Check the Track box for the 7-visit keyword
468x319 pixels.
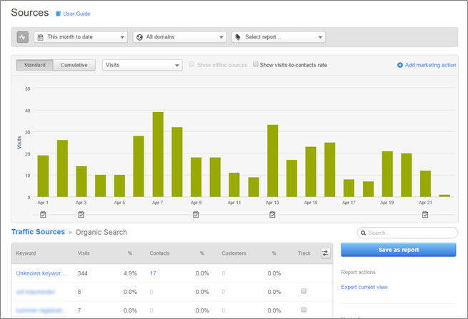click(304, 310)
